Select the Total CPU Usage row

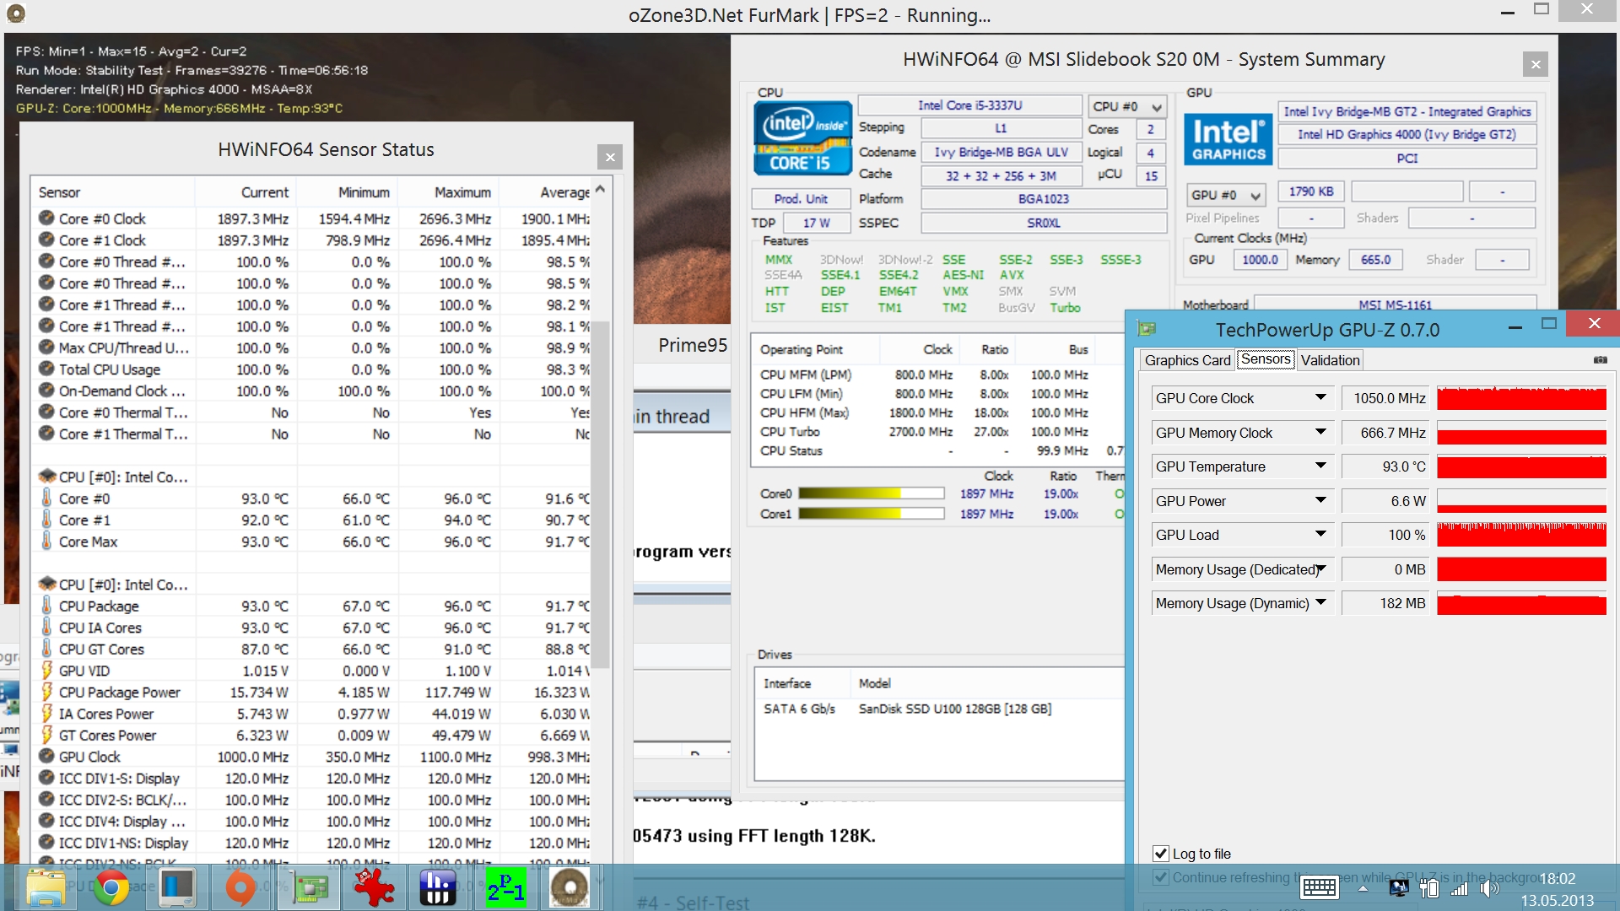tap(312, 369)
